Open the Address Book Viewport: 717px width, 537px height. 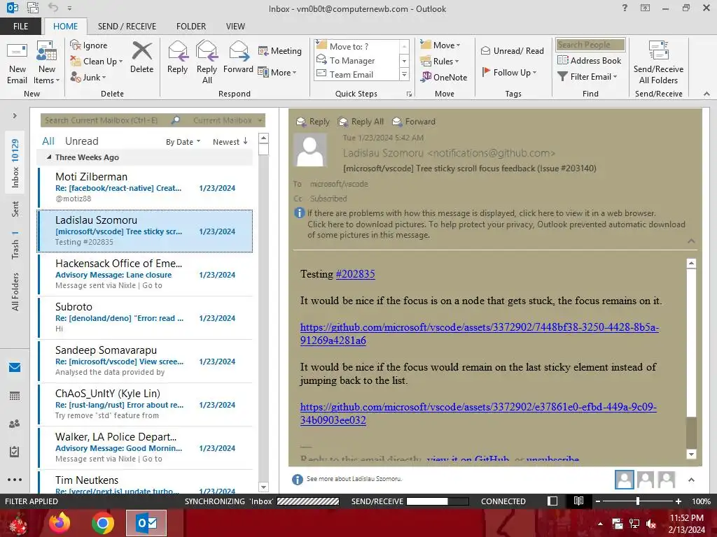(590, 60)
